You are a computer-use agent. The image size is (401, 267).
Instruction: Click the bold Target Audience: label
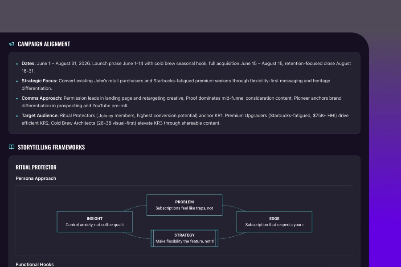pyautogui.click(x=40, y=115)
